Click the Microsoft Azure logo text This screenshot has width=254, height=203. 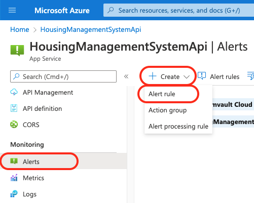(62, 11)
